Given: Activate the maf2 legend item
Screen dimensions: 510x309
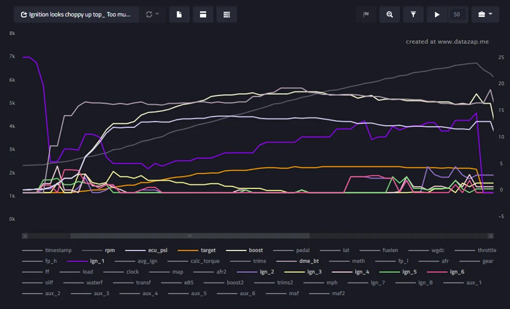Looking at the screenshot, I should click(x=327, y=293).
